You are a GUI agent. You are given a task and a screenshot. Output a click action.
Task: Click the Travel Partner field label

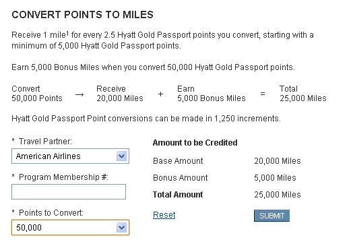tap(45, 142)
